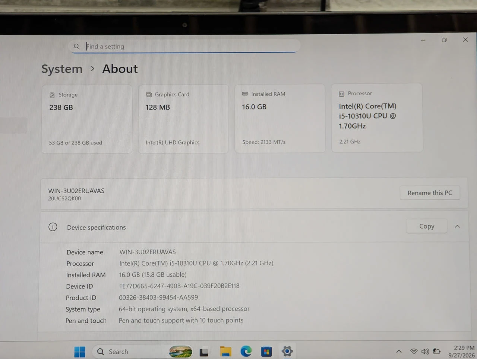
Task: Click 'Pen and touch support' value text
Action: point(181,320)
